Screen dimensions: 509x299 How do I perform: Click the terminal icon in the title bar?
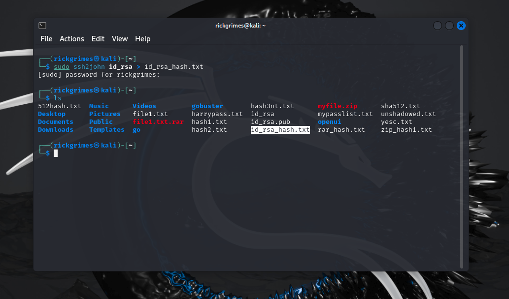click(x=42, y=25)
